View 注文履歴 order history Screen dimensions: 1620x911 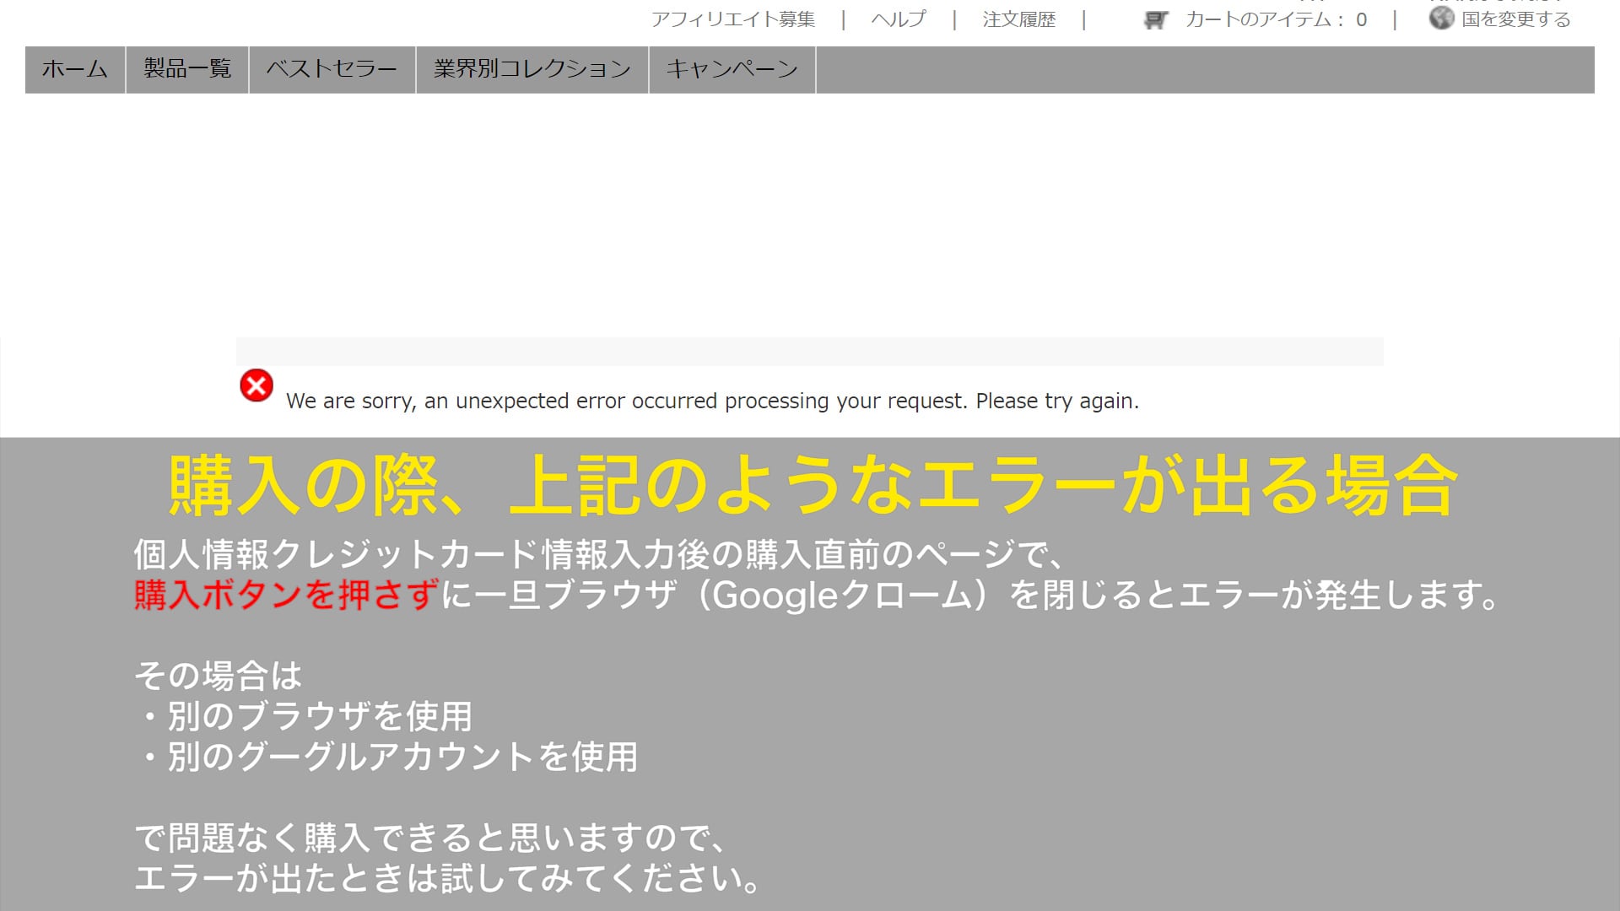(1019, 19)
